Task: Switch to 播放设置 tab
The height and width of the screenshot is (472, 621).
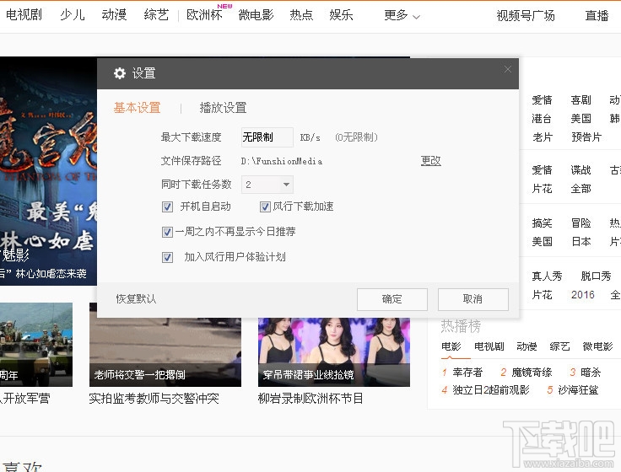Action: click(223, 108)
